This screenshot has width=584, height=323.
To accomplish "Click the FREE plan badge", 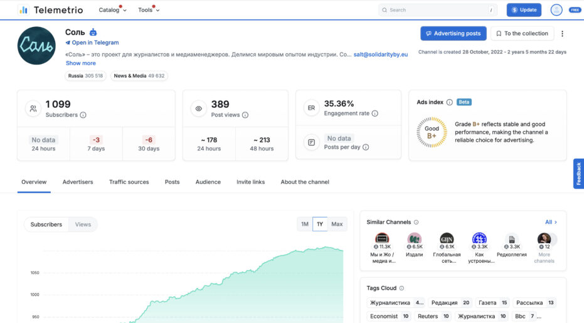I will point(575,10).
